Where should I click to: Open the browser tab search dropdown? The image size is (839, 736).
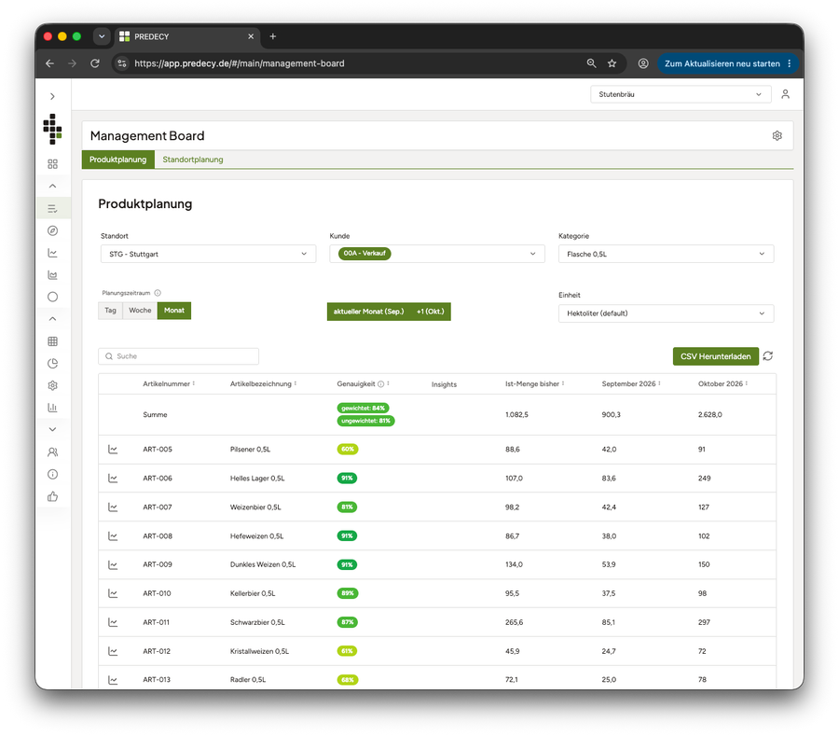click(x=102, y=36)
